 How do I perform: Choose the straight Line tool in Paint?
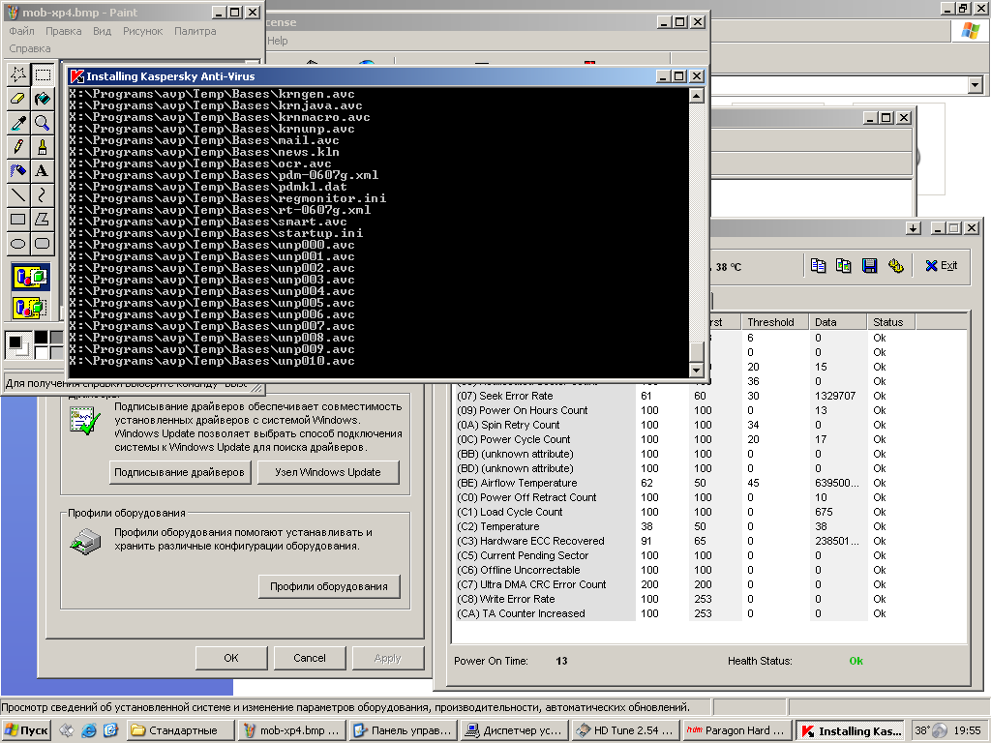[x=18, y=194]
